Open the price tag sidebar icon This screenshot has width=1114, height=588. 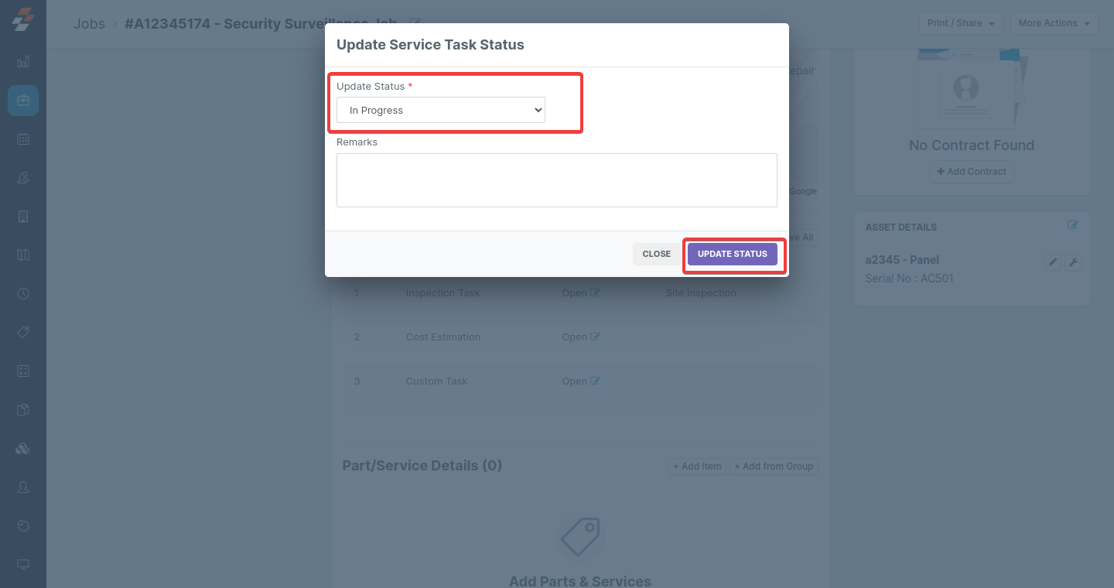click(x=23, y=333)
